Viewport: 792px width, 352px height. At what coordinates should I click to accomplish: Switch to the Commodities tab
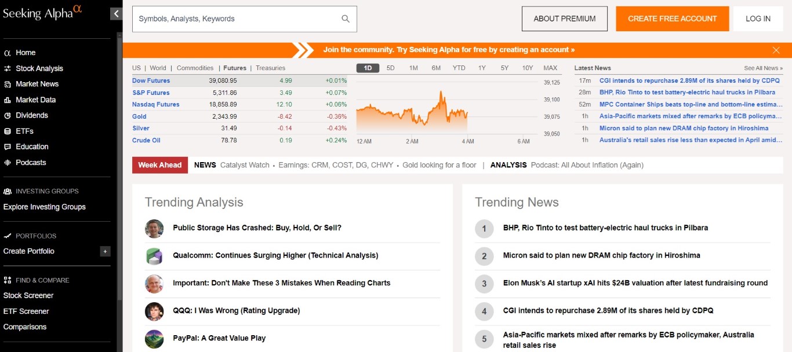pos(195,68)
